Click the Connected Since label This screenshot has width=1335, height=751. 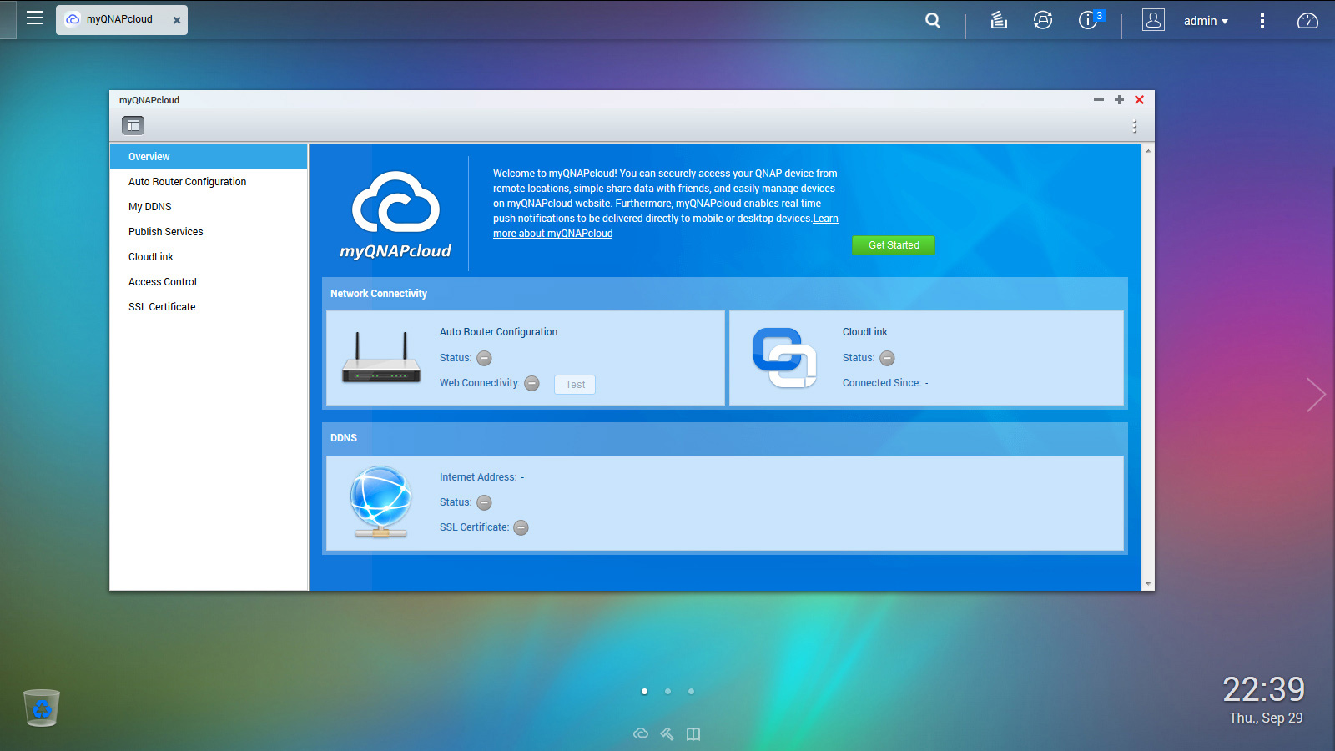[x=882, y=383]
